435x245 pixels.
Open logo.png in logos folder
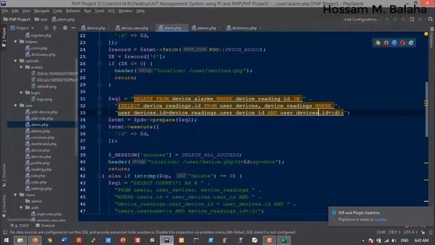coord(41,99)
